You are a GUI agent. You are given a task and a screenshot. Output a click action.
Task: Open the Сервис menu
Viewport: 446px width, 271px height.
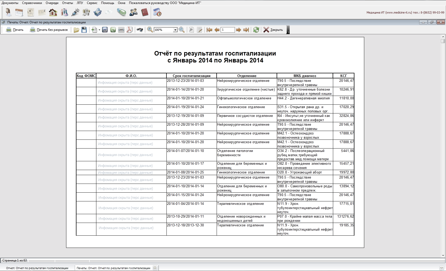(x=92, y=3)
